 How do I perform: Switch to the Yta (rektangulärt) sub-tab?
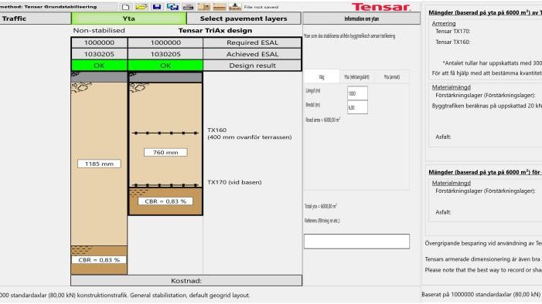[356, 77]
